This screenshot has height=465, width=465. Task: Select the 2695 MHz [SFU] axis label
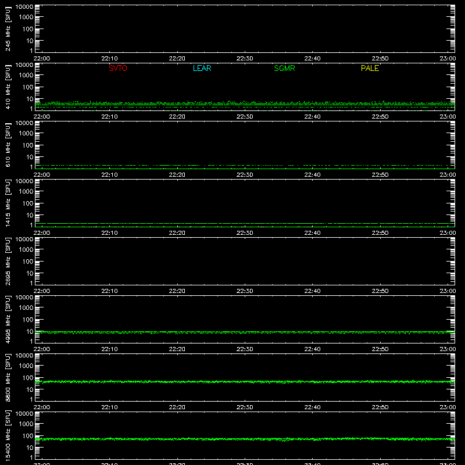(x=8, y=261)
